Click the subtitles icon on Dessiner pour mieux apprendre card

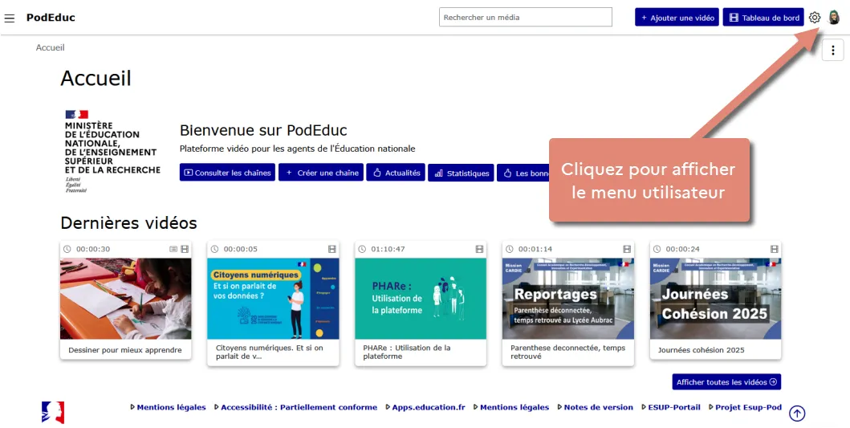click(x=173, y=249)
